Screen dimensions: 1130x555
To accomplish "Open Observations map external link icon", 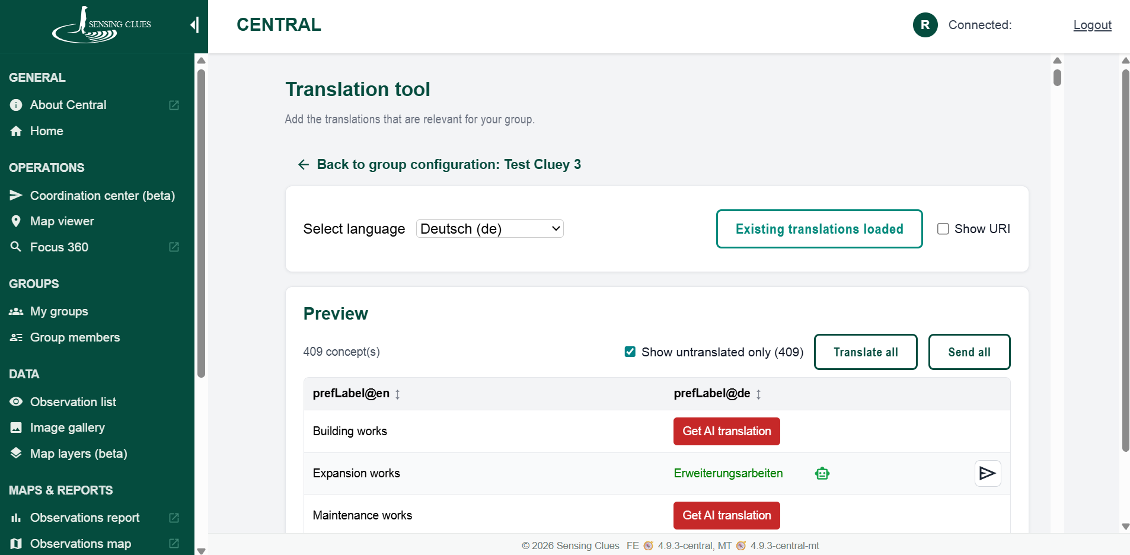I will 174,543.
